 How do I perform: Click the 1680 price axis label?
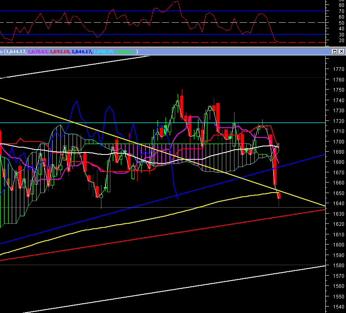(339, 162)
